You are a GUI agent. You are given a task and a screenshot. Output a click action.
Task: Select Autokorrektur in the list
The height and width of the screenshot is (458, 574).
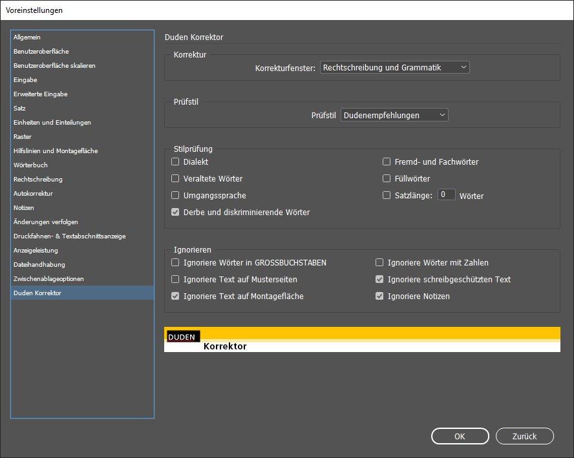pyautogui.click(x=82, y=194)
